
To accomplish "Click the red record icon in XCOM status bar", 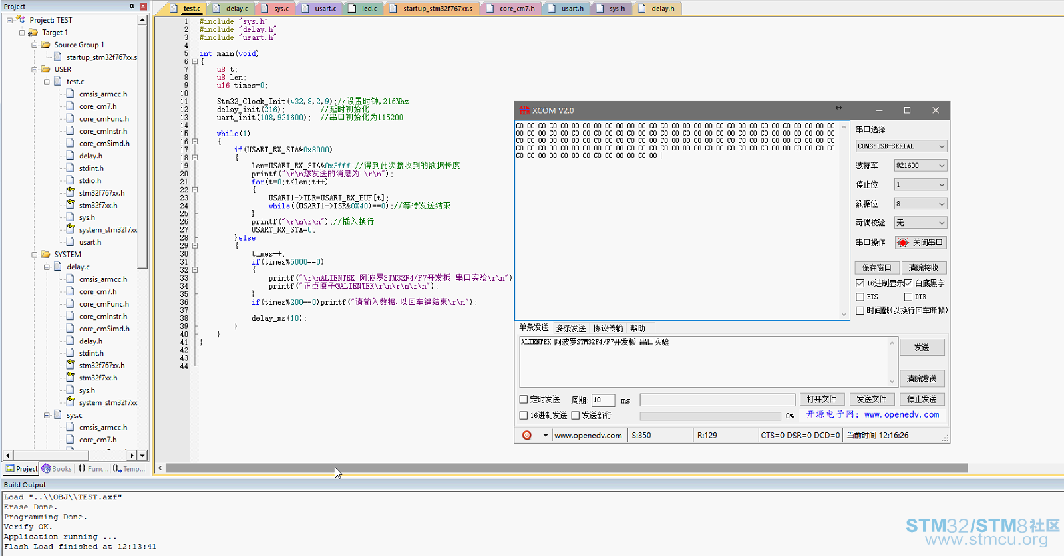I will 527,436.
